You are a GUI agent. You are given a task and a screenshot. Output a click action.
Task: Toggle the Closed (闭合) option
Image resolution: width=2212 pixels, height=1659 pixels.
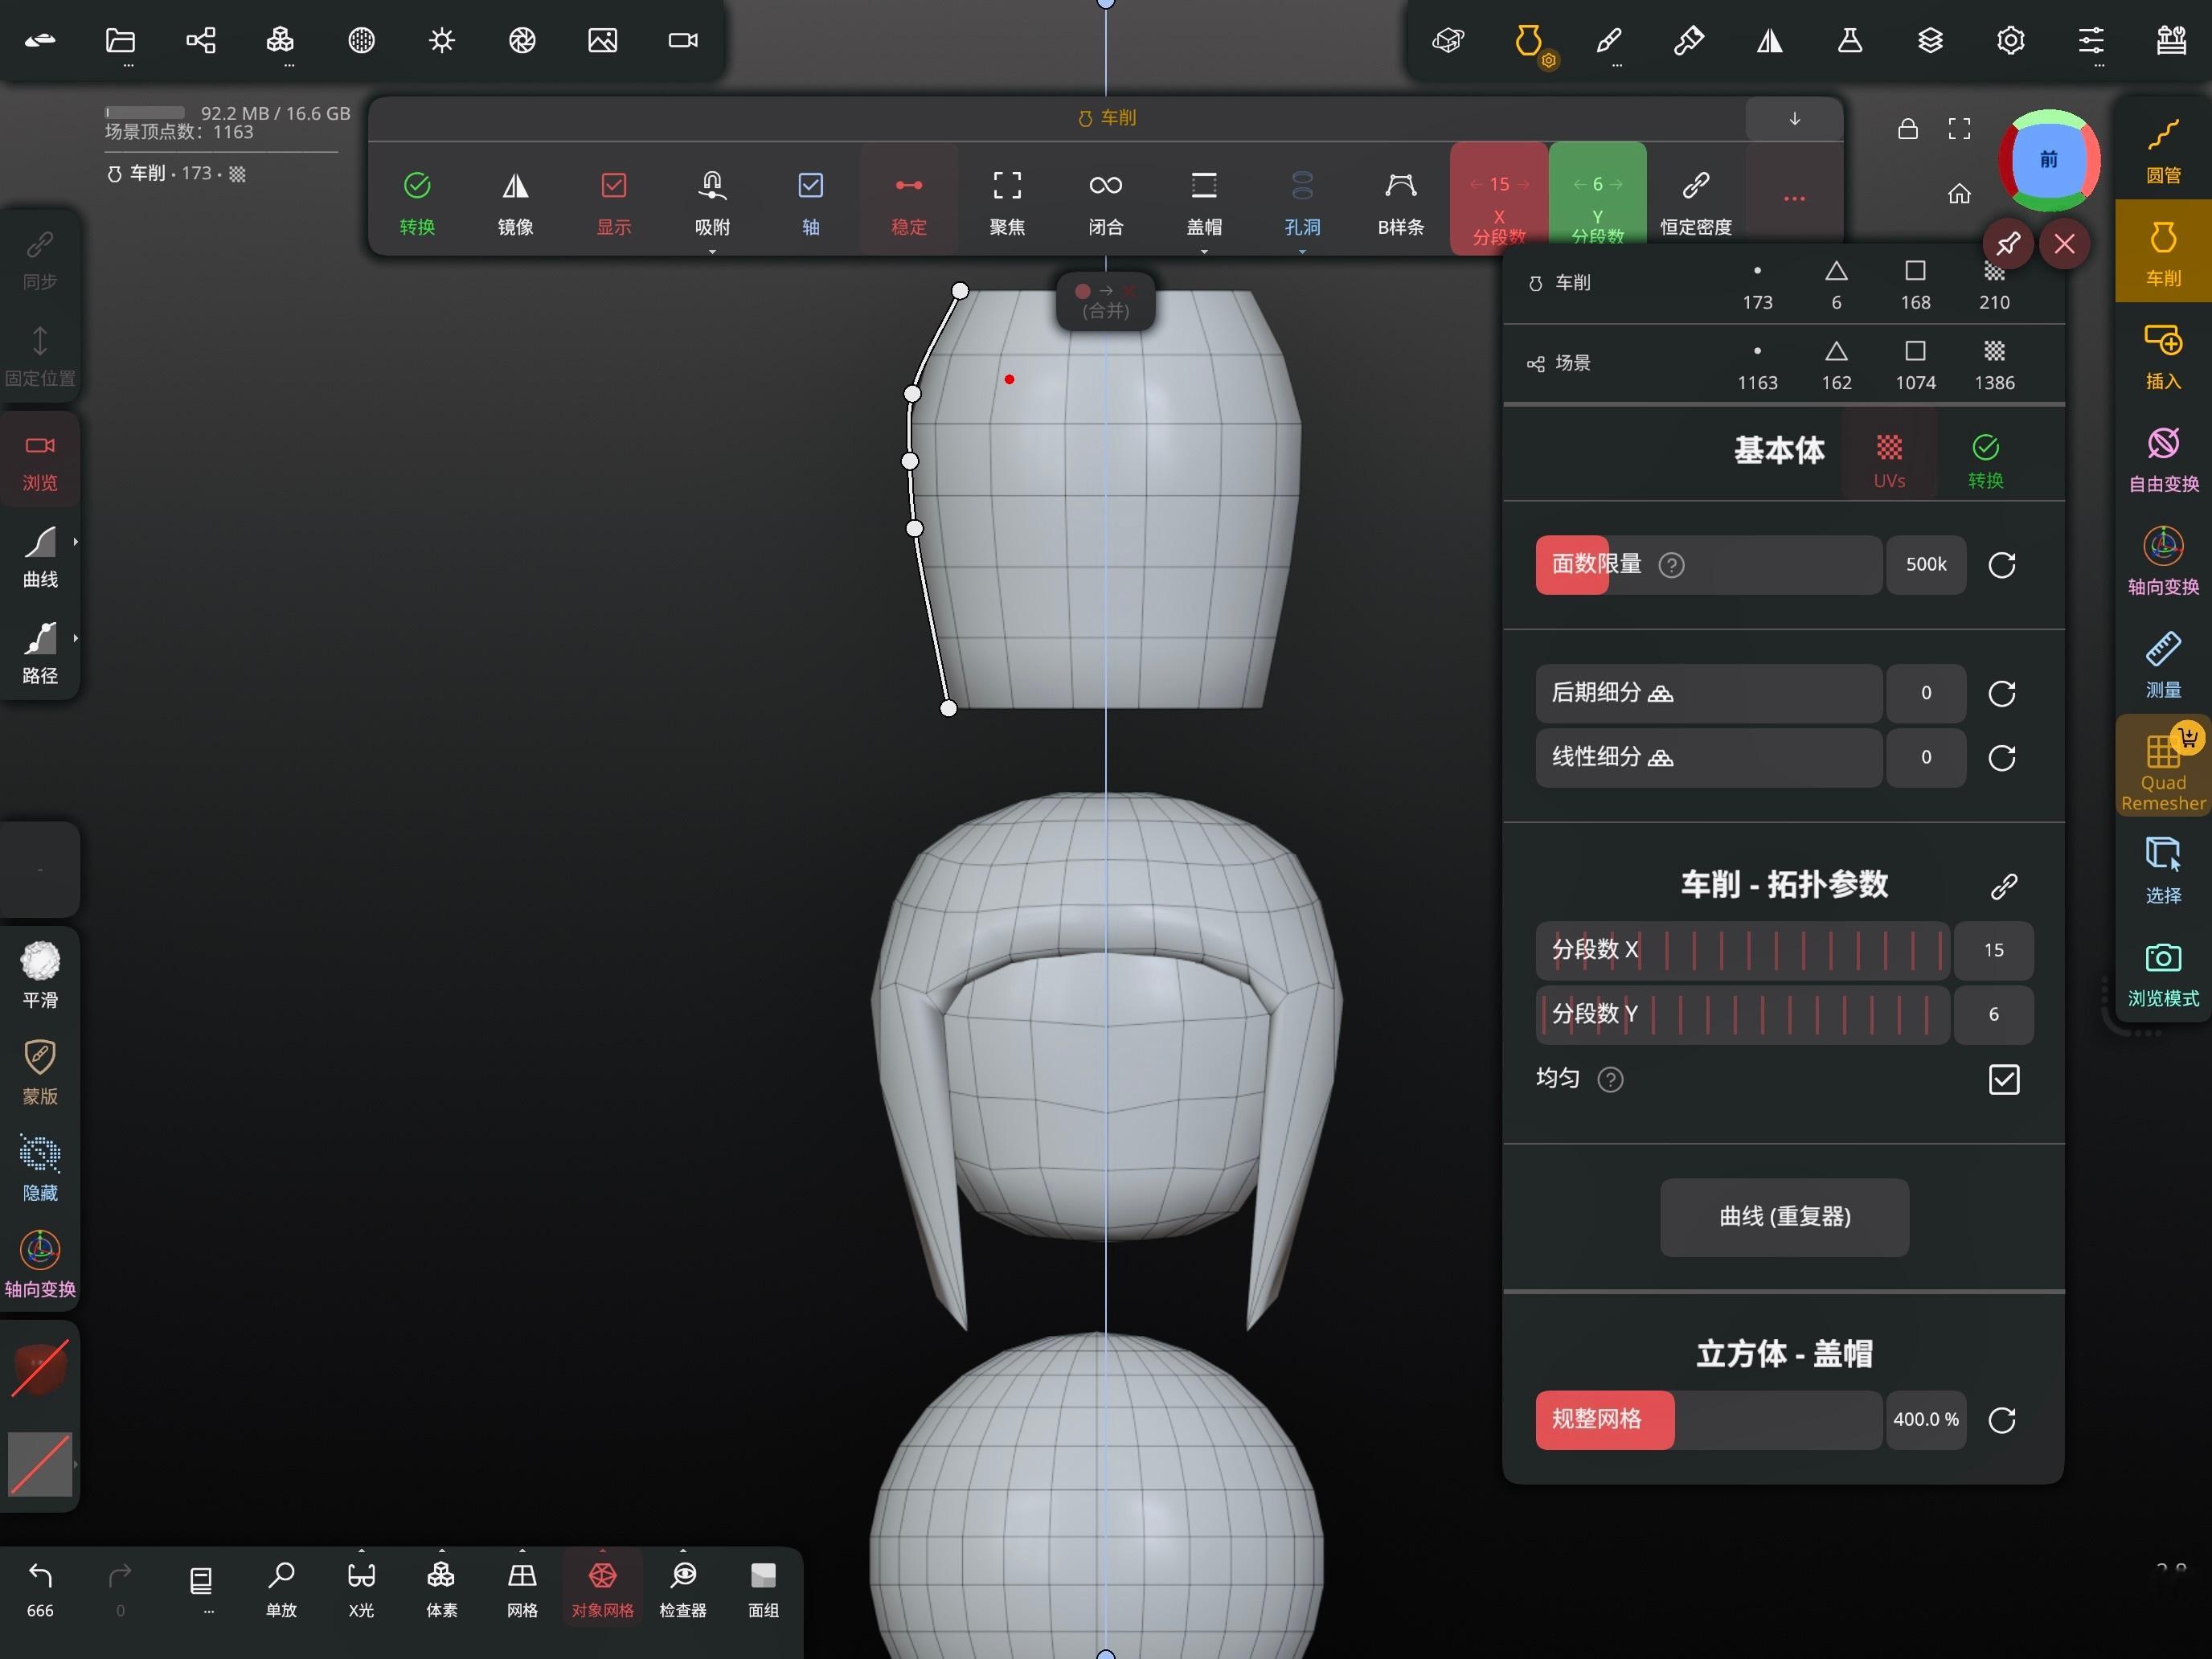point(1105,202)
